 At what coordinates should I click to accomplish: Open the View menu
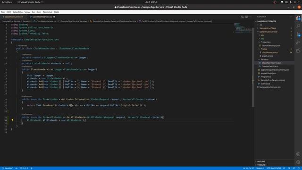pos(27,12)
